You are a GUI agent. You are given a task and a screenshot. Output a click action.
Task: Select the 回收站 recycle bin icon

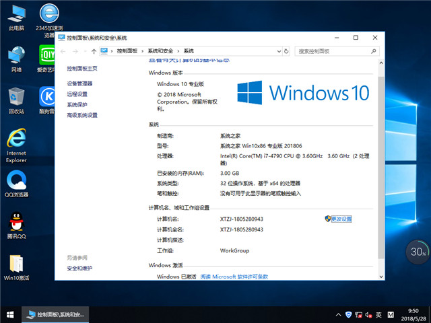coord(16,100)
